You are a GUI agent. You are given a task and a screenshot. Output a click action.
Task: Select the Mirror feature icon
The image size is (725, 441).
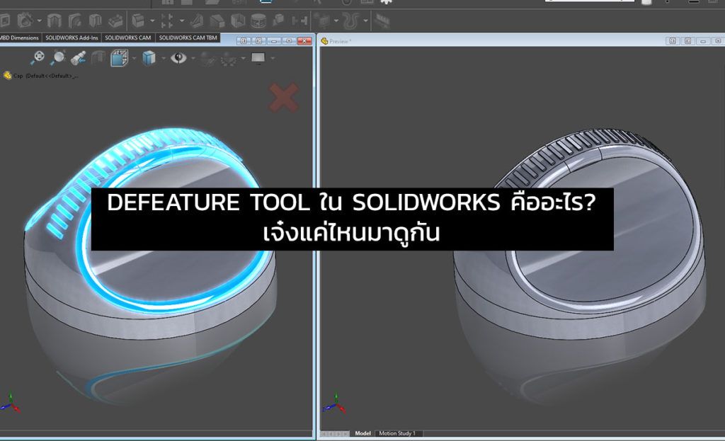coord(299,21)
